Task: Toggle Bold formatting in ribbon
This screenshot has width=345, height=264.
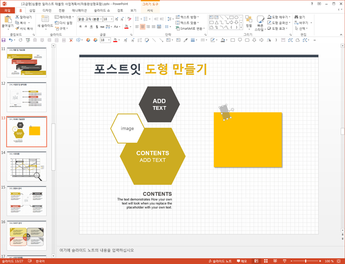Action: pos(80,27)
